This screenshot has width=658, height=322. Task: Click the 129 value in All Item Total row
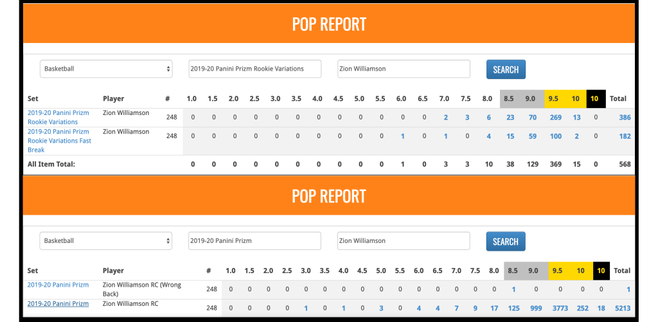pyautogui.click(x=533, y=164)
